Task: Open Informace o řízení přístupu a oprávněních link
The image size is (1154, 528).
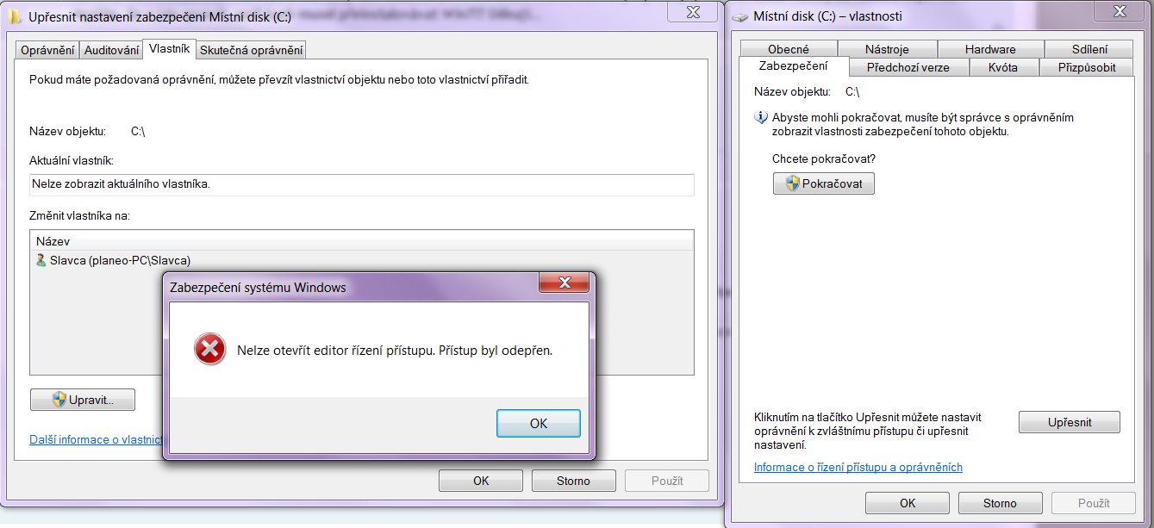Action: click(x=858, y=467)
